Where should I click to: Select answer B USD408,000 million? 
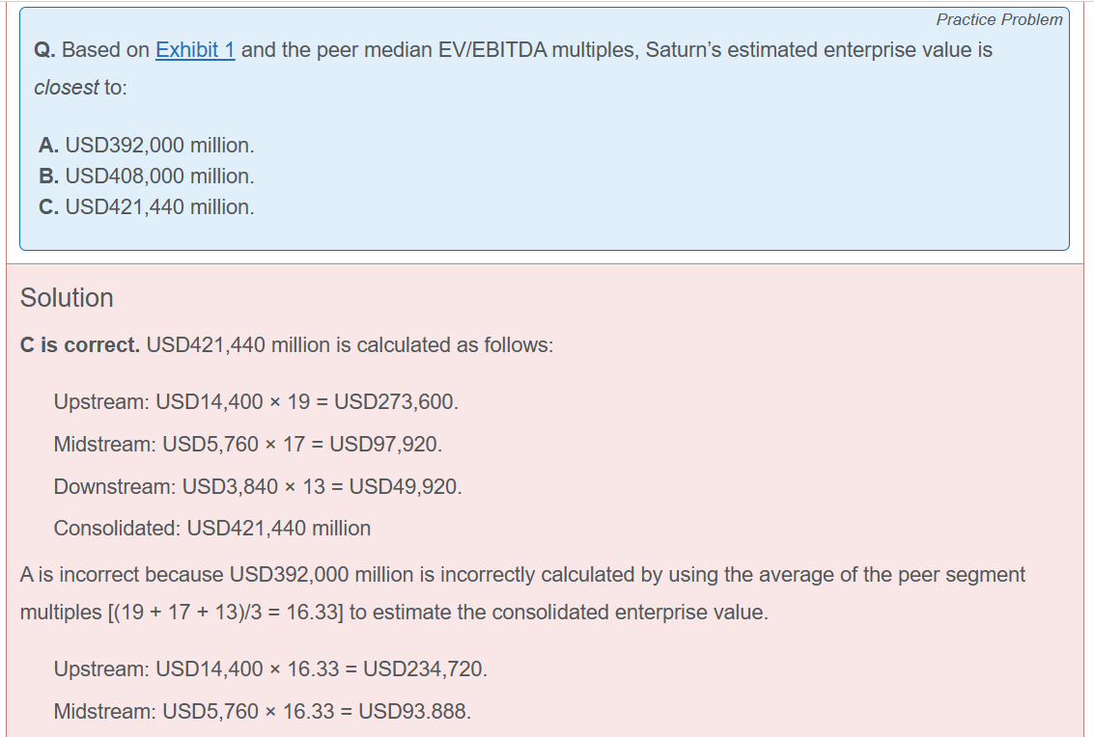click(147, 177)
